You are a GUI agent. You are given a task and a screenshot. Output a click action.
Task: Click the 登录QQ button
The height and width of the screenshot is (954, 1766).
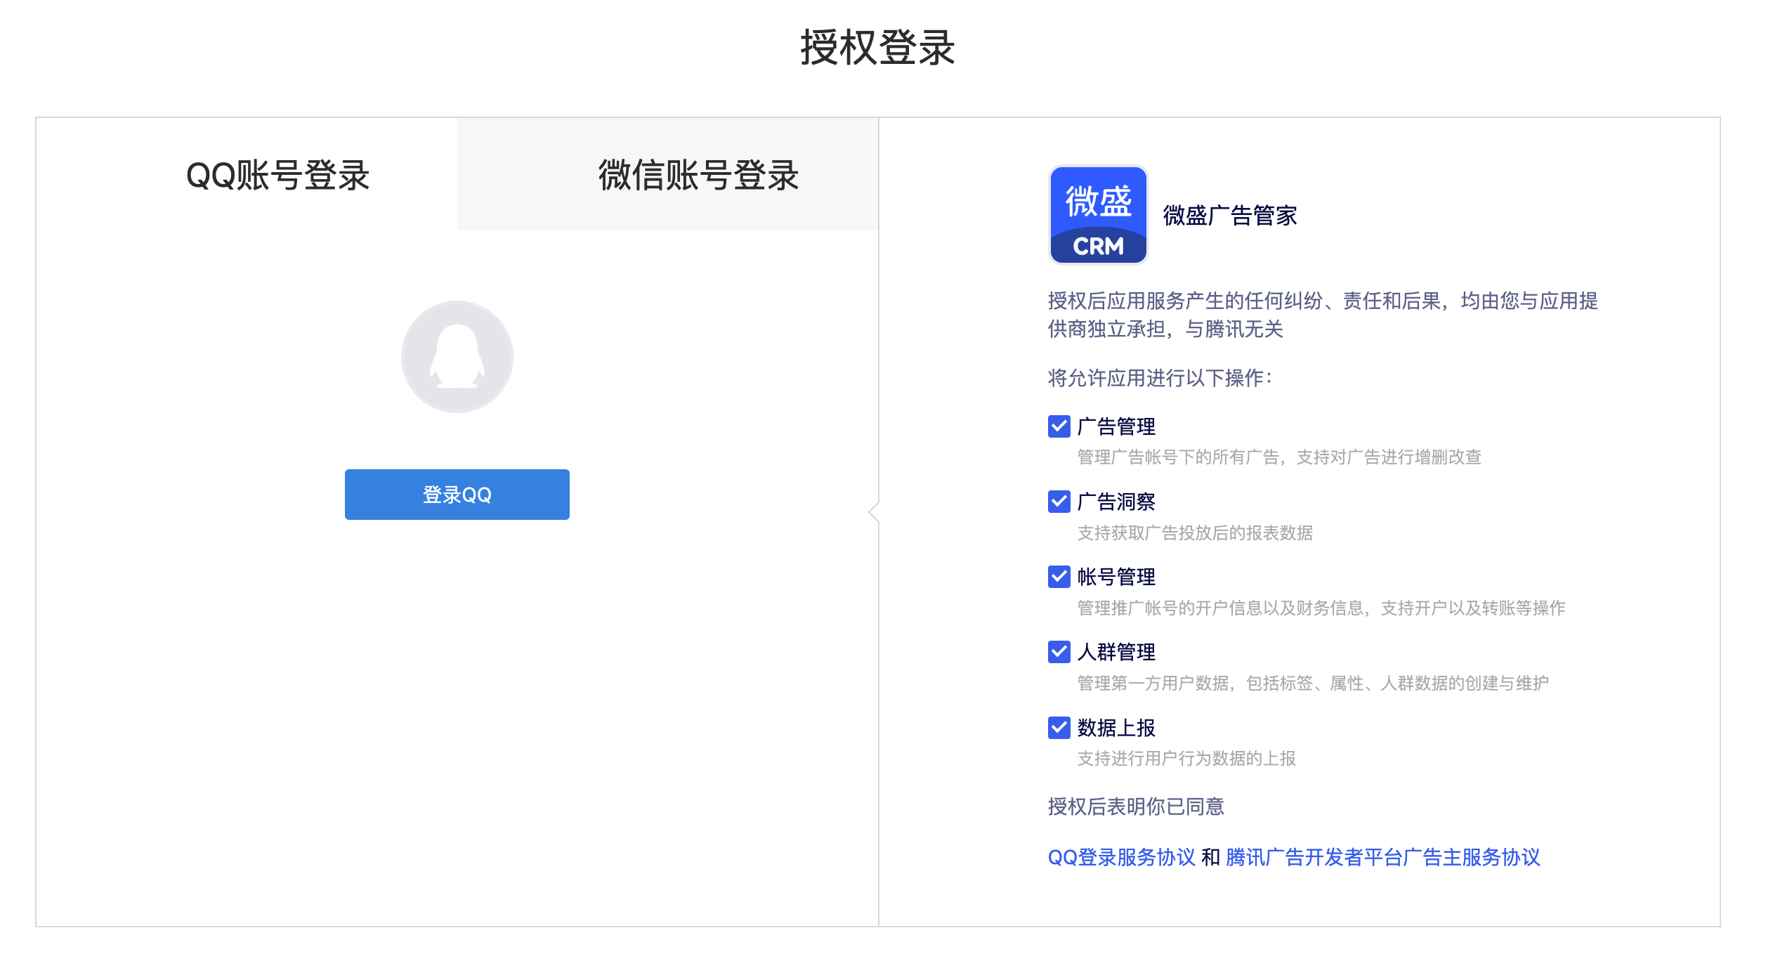click(457, 495)
